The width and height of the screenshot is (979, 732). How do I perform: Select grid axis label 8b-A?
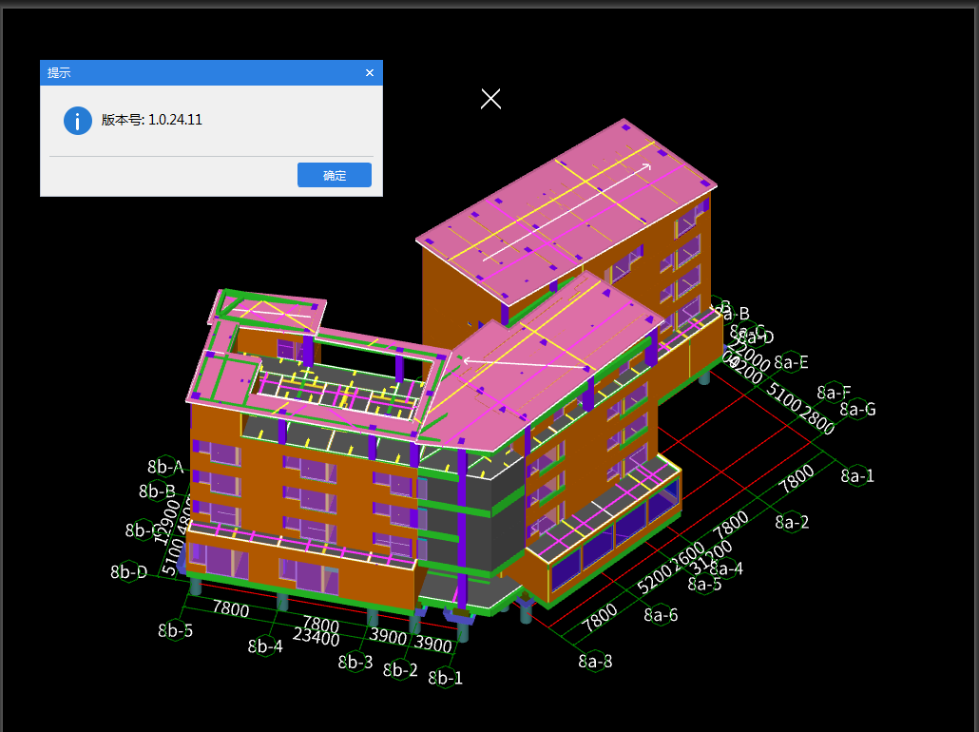tap(165, 467)
